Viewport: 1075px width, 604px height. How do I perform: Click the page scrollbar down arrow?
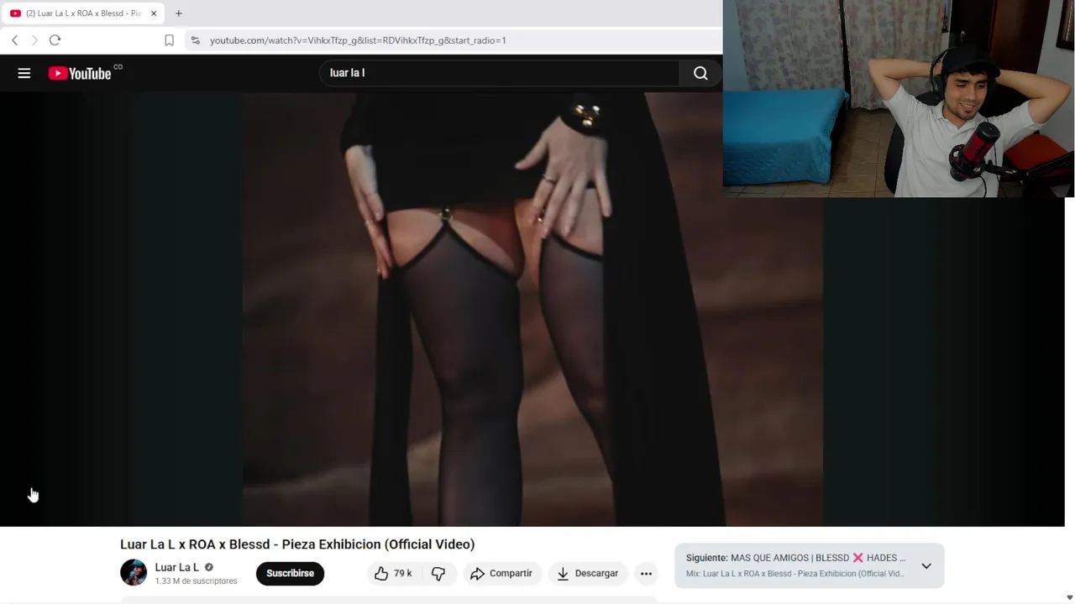click(x=1069, y=597)
